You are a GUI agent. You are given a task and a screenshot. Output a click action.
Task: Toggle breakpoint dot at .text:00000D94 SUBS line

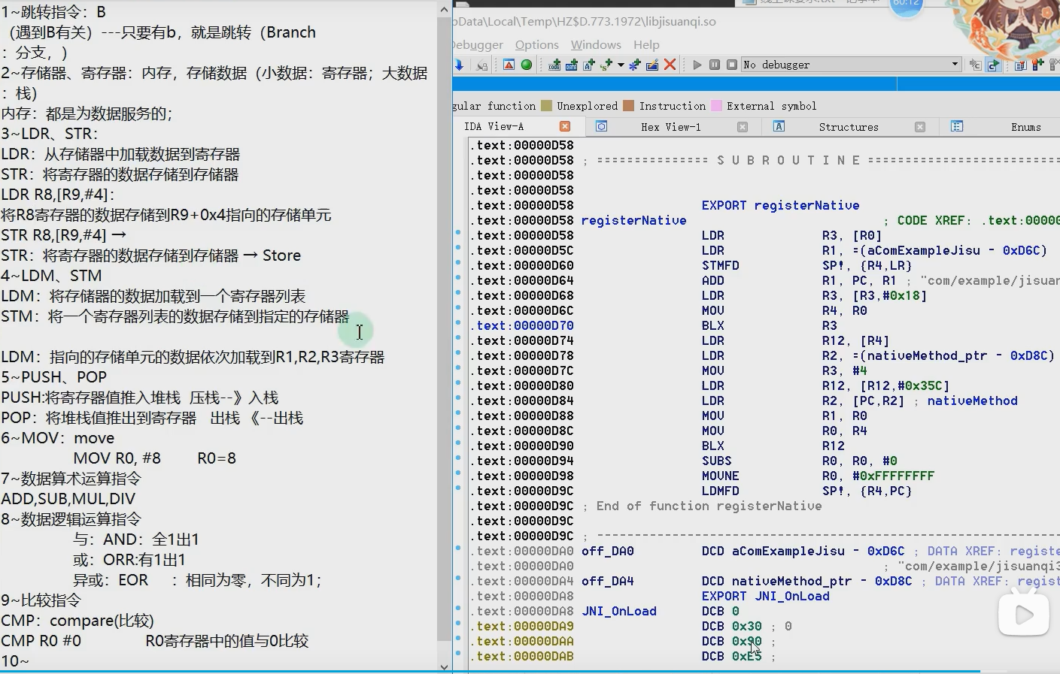pos(458,458)
